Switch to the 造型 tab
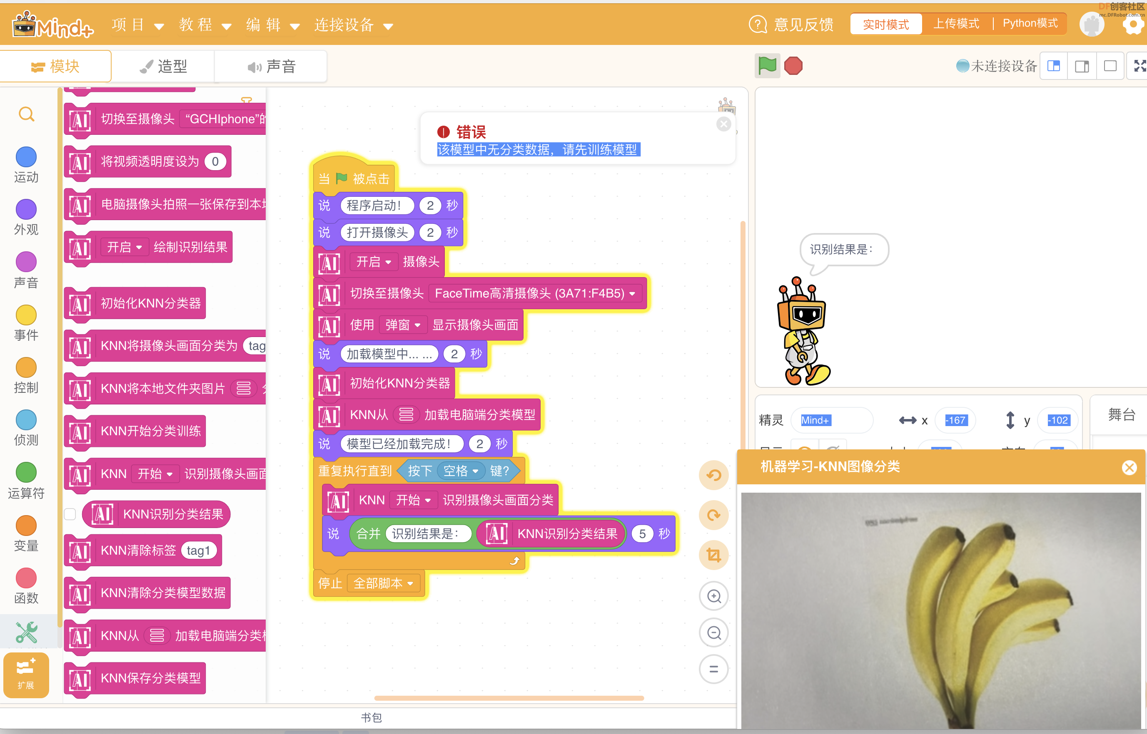 (x=163, y=66)
